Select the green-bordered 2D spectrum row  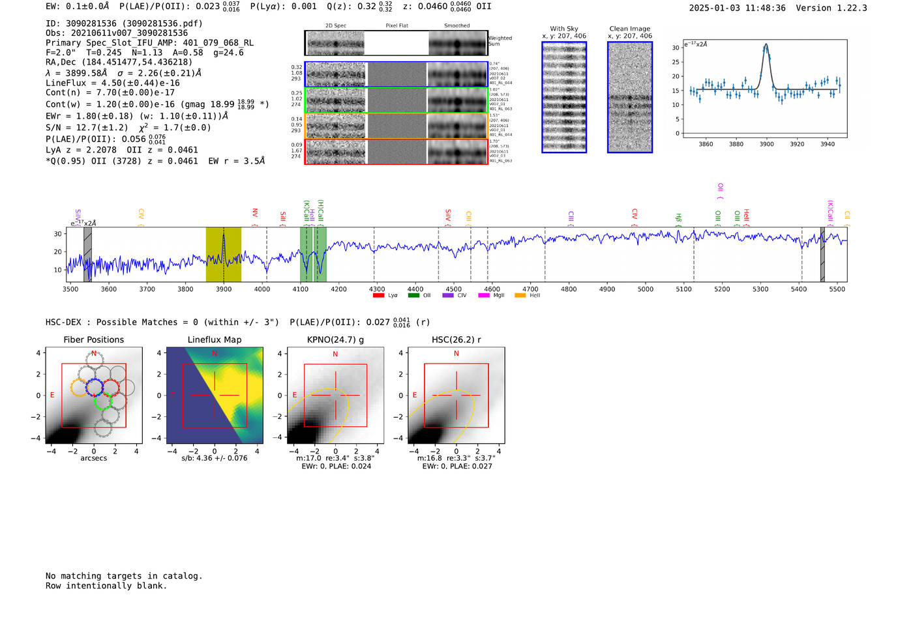click(397, 100)
